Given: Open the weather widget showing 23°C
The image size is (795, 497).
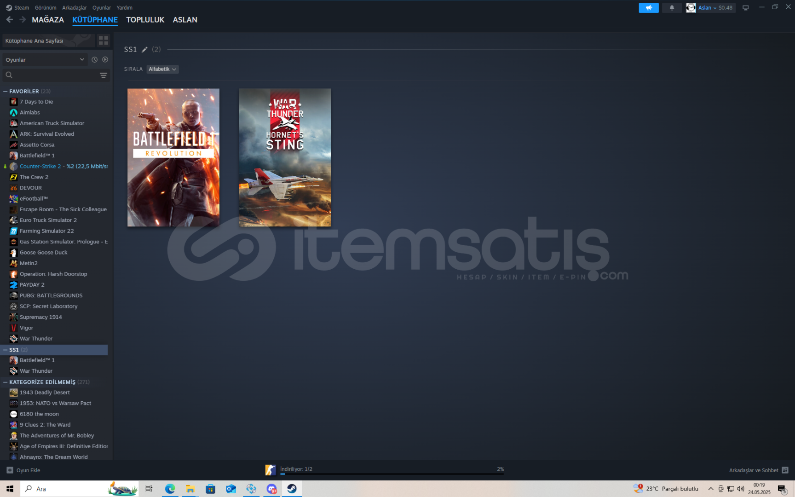Looking at the screenshot, I should tap(666, 489).
